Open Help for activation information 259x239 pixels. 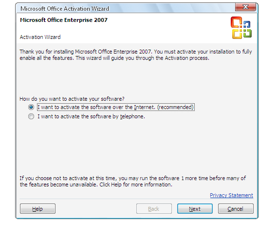click(x=37, y=209)
